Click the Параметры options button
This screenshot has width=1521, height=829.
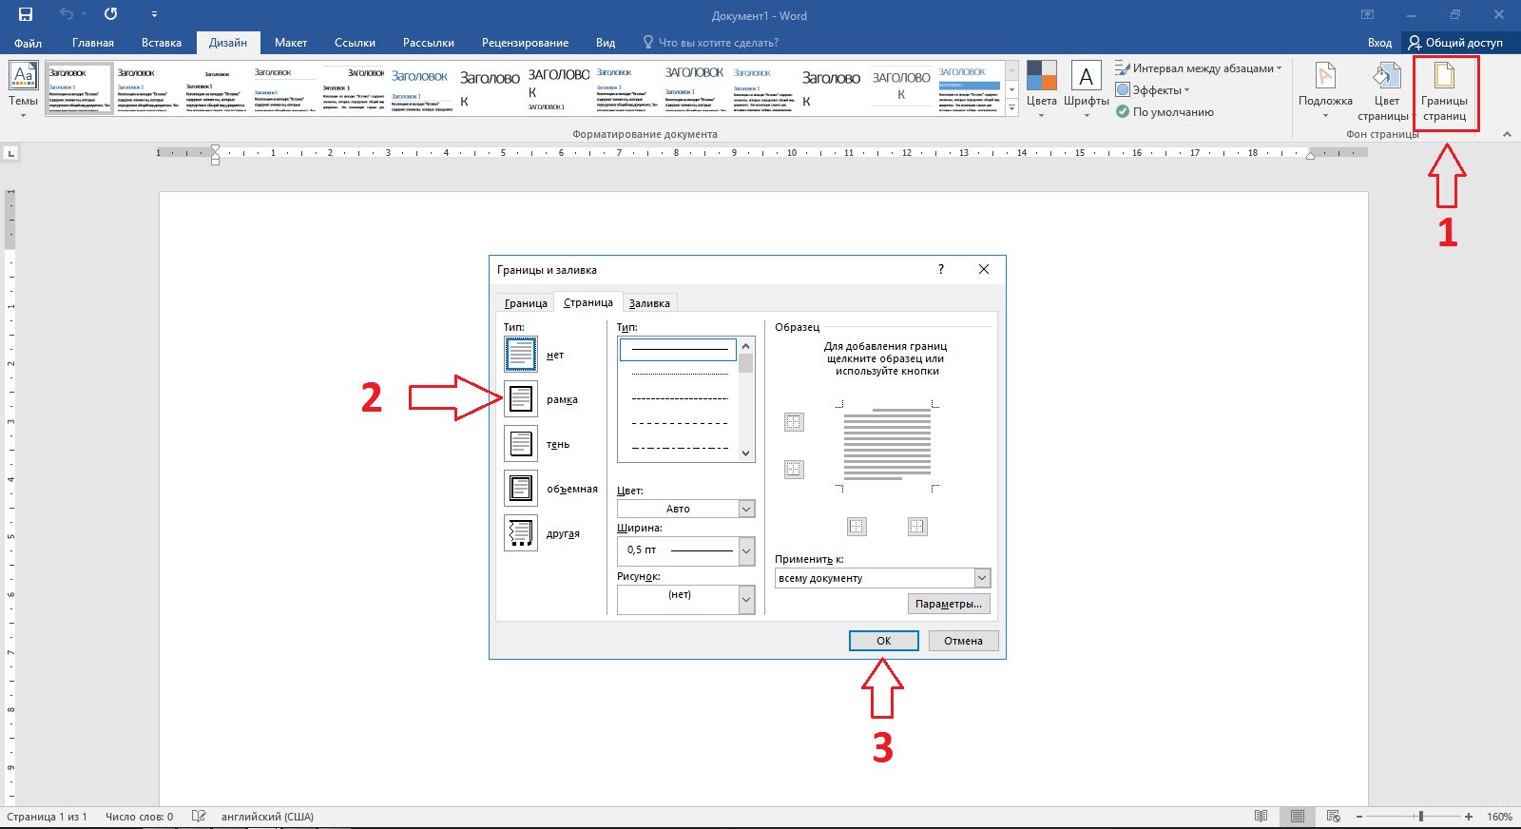point(948,604)
